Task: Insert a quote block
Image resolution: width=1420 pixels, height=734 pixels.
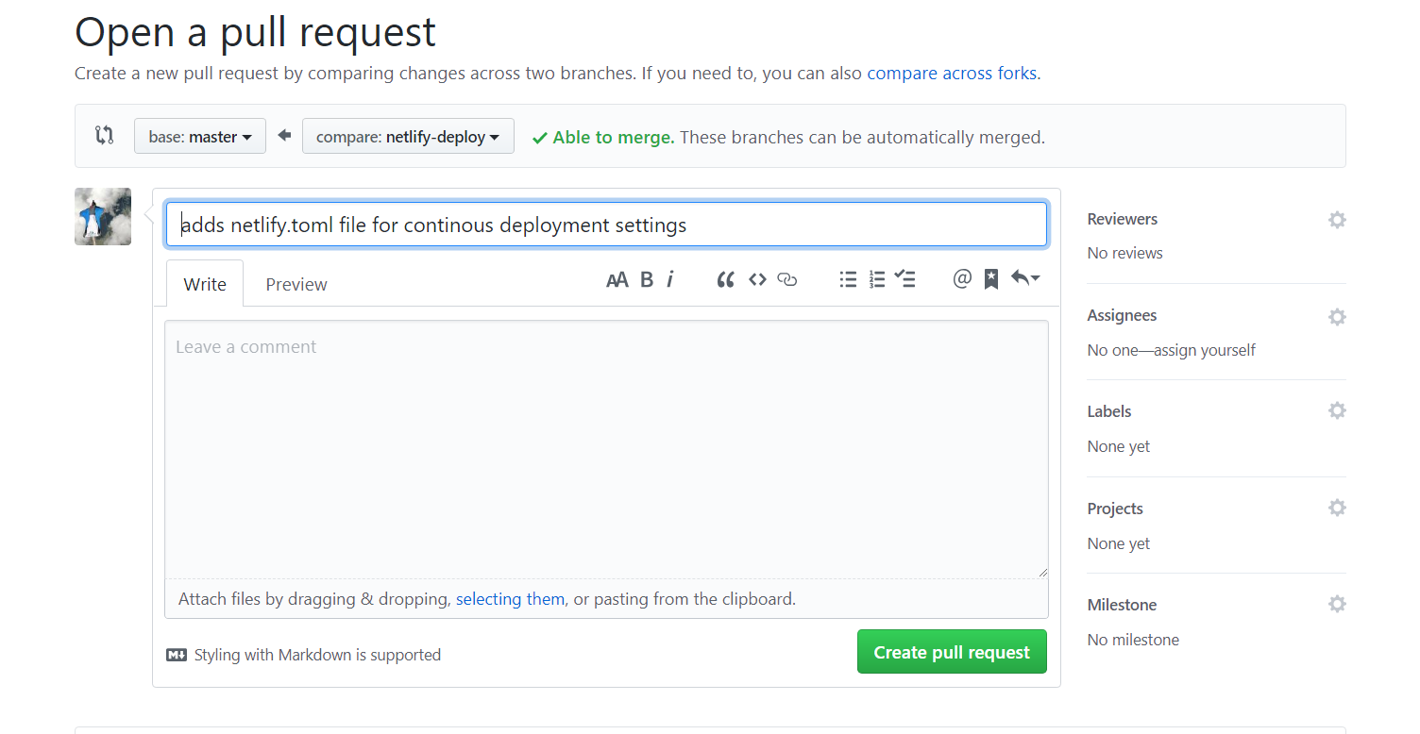Action: (x=725, y=279)
